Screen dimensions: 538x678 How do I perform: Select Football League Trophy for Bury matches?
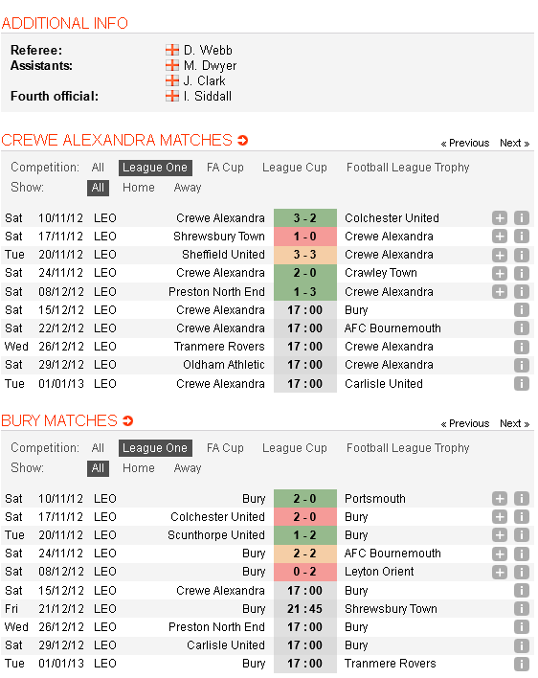[408, 448]
